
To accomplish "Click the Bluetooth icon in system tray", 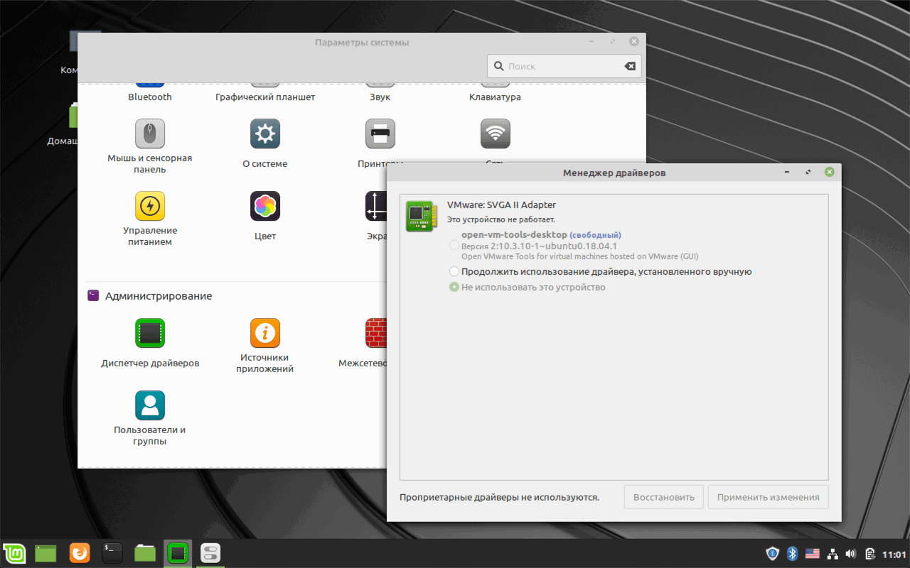I will click(x=792, y=553).
